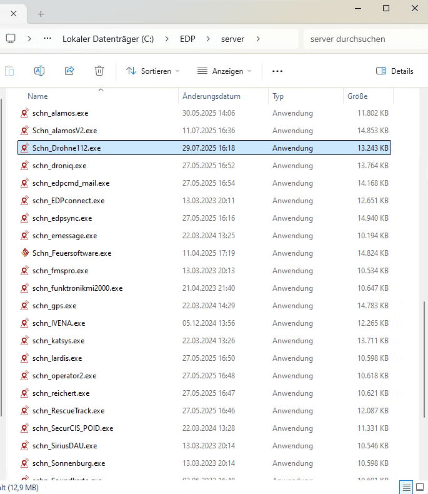Click Schn_Feuersoftware.exe flame icon
Screen dimensions: 428x494
click(x=24, y=253)
